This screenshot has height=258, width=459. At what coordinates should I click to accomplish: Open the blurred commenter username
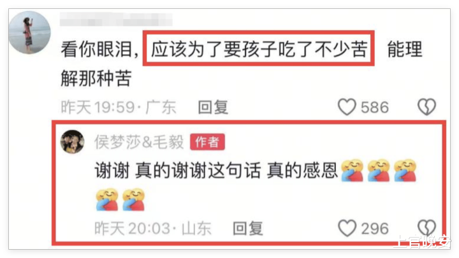(x=116, y=20)
